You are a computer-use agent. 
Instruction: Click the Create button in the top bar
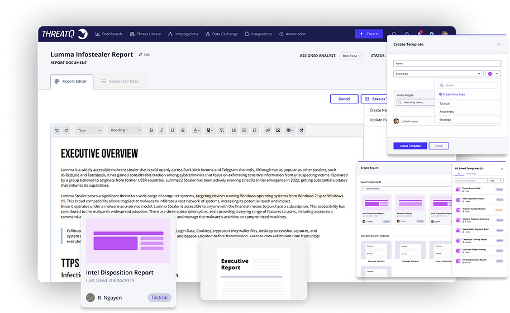(369, 34)
